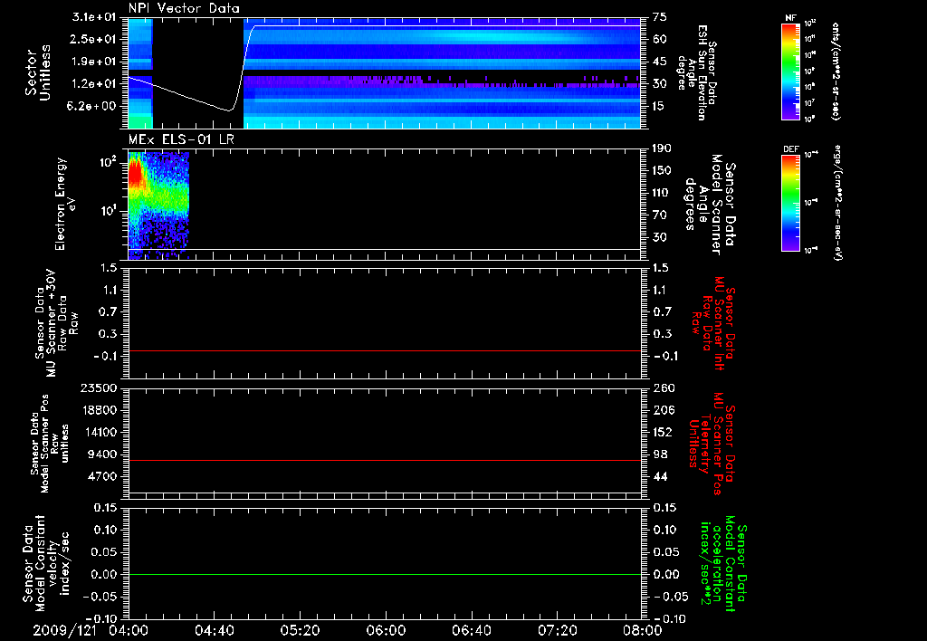Viewport: 927px width, 641px height.
Task: Click the green 'Model Constant acceleration' axis title
Action: click(x=723, y=561)
